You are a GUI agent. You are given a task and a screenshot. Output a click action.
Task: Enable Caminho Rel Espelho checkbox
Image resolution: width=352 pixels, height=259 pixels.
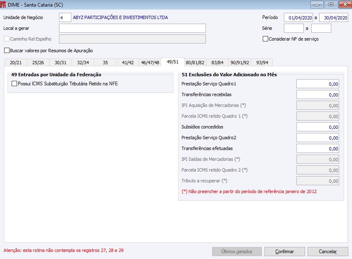pos(7,39)
